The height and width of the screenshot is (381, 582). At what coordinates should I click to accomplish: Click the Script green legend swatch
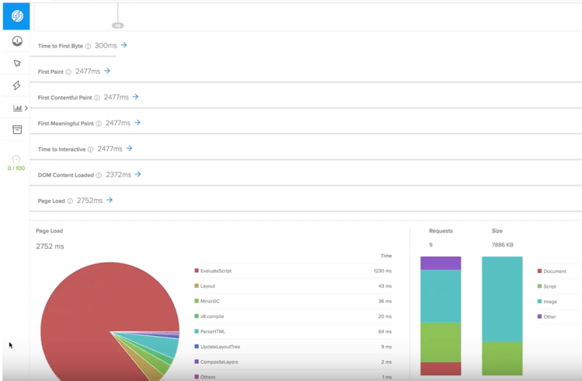tap(539, 286)
